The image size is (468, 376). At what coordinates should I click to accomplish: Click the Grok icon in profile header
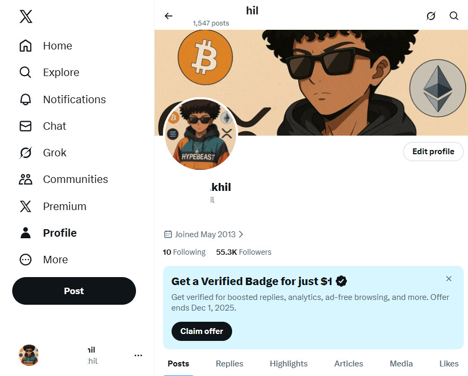(431, 16)
